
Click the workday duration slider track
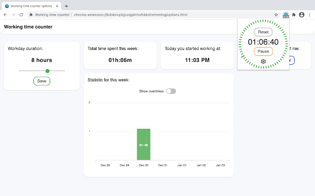coord(42,71)
